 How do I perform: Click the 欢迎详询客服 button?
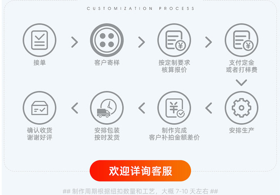point(140,171)
